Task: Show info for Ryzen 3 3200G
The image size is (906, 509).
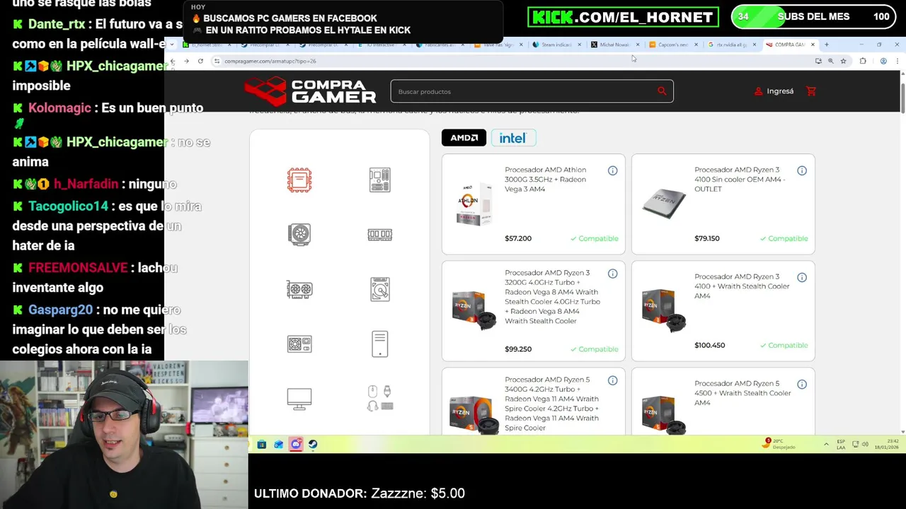Action: (x=612, y=274)
